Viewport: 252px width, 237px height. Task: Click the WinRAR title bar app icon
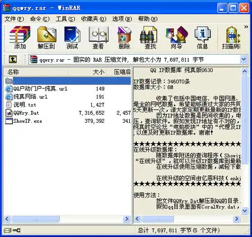(x=7, y=8)
